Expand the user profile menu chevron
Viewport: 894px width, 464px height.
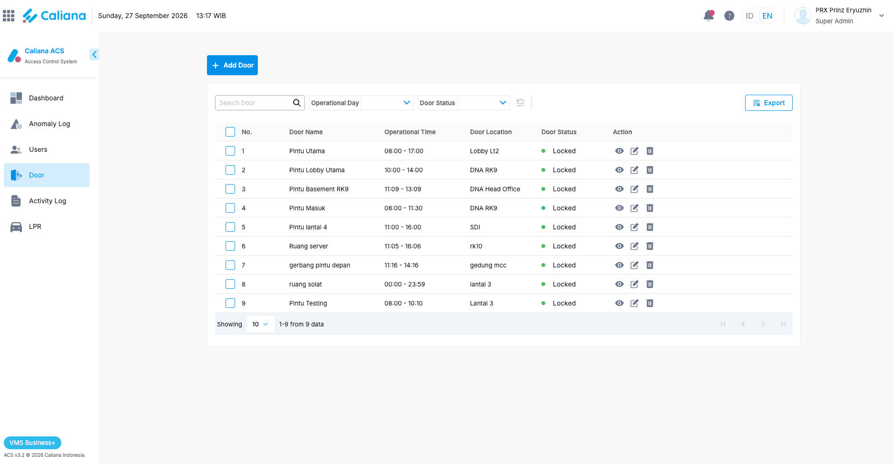[x=882, y=16]
